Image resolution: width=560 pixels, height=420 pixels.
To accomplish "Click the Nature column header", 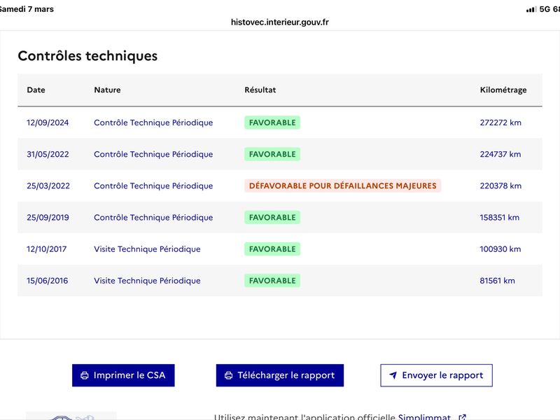I will [x=107, y=90].
